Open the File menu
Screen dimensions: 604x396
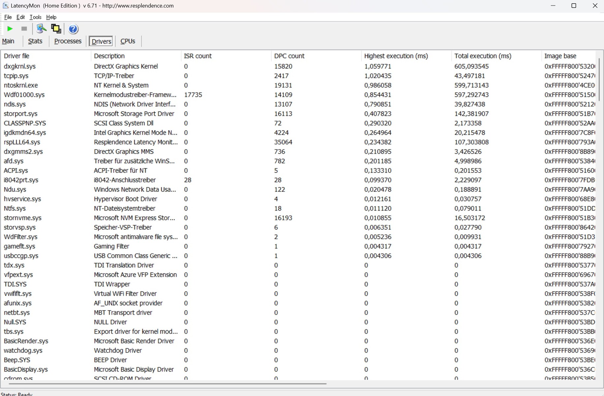click(x=8, y=17)
